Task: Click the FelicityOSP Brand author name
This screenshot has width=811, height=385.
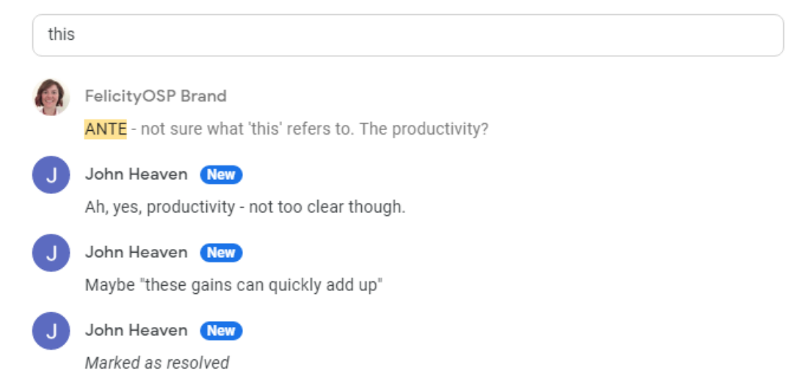Action: click(x=155, y=96)
